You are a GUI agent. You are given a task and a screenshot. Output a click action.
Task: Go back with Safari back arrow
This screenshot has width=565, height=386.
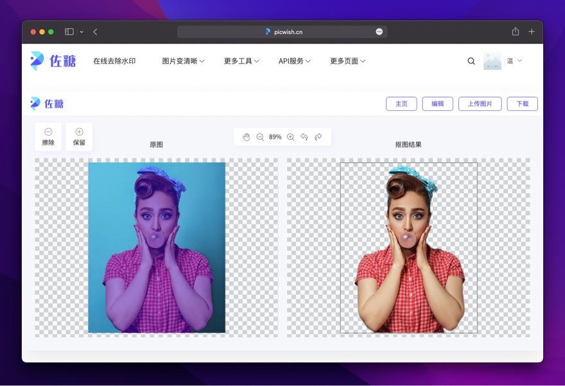point(95,31)
